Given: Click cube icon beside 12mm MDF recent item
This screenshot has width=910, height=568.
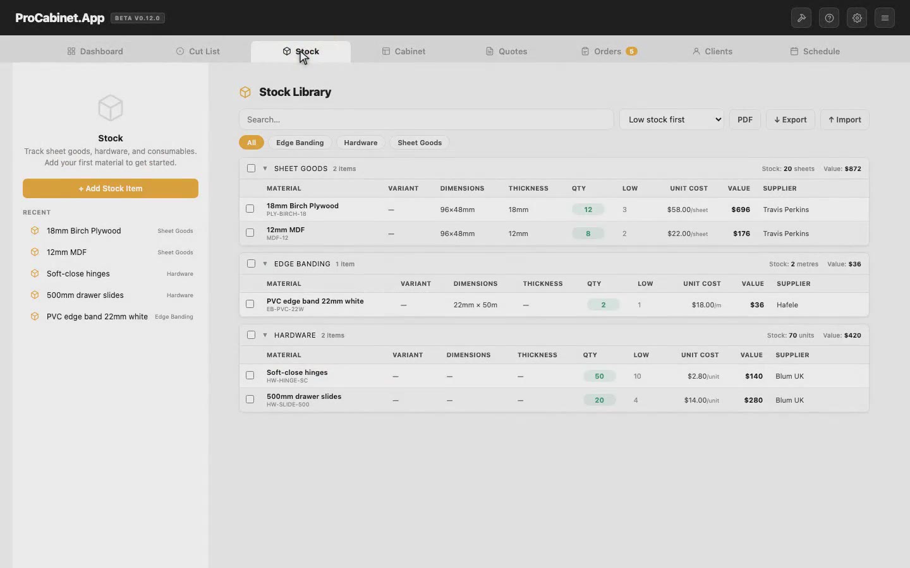Looking at the screenshot, I should pyautogui.click(x=35, y=252).
